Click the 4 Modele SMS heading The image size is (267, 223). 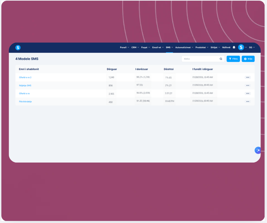pos(27,59)
